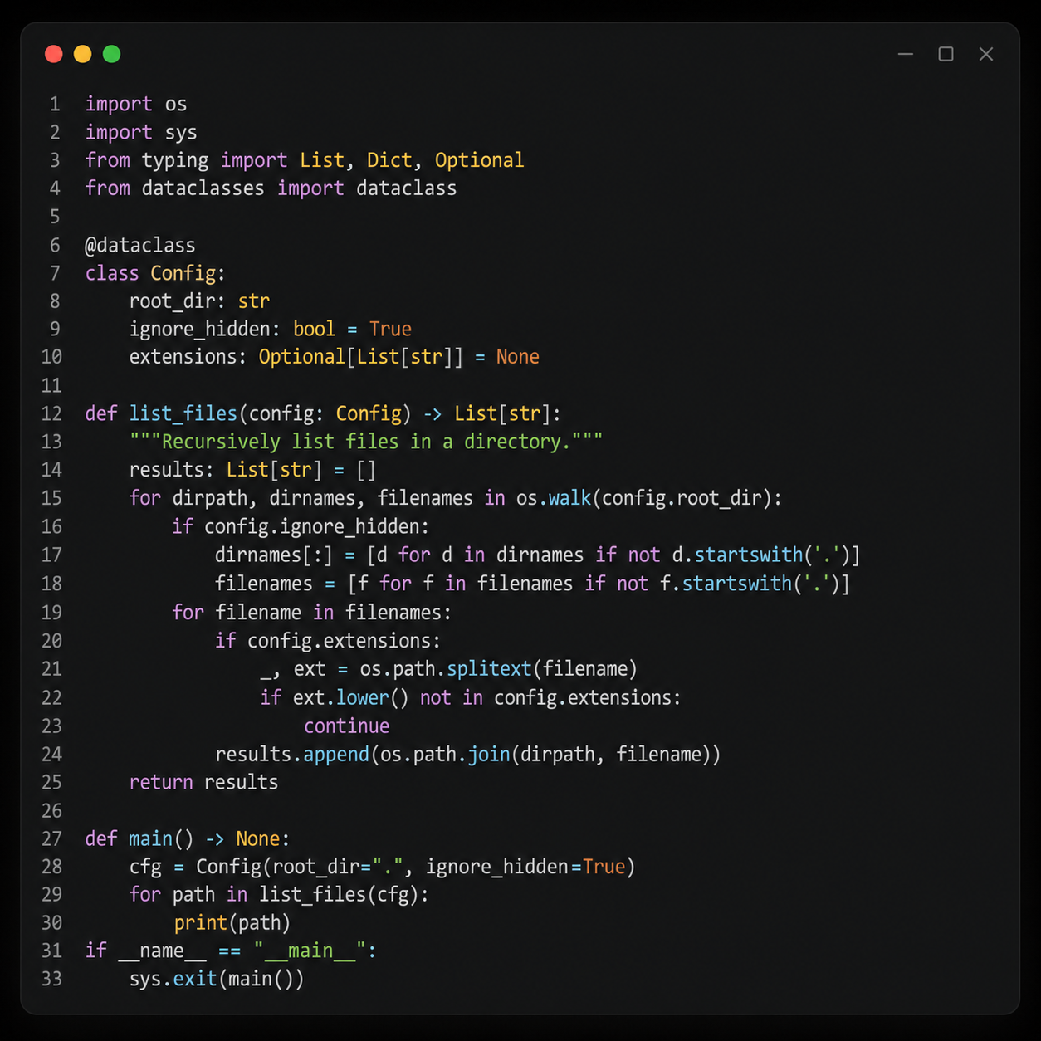The width and height of the screenshot is (1041, 1041).
Task: Click "results.append" on line 24
Action: (292, 755)
